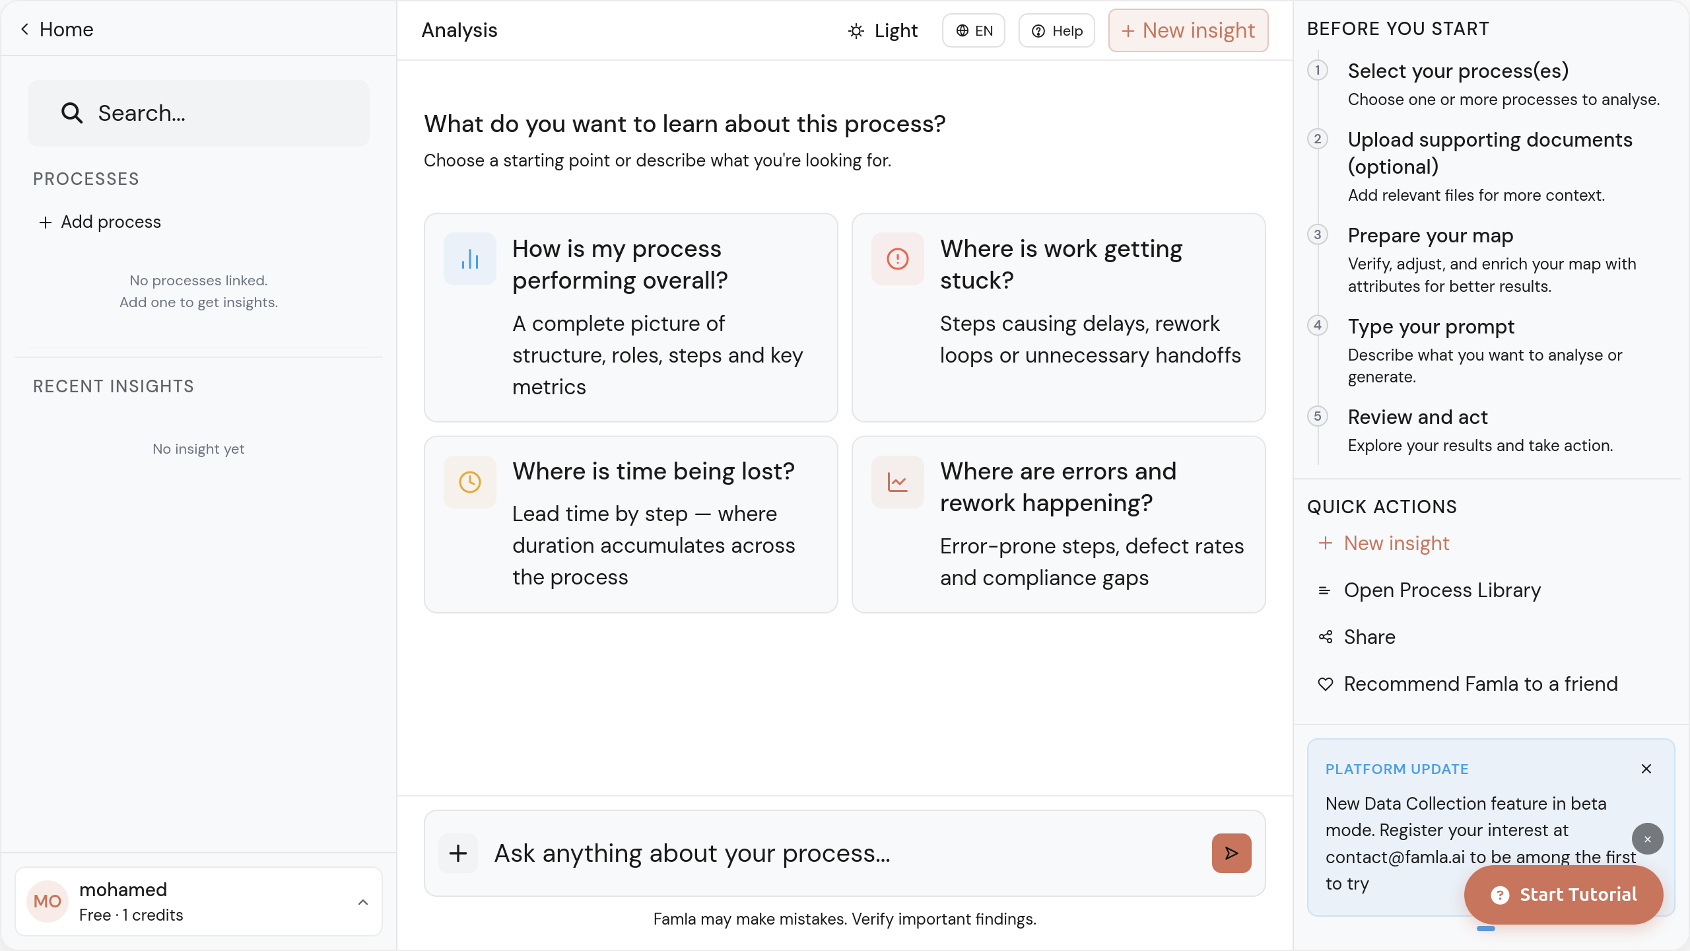Click step 2 'Upload supporting documents (optional)'
Screen dimensions: 1690x951
(x=1490, y=153)
